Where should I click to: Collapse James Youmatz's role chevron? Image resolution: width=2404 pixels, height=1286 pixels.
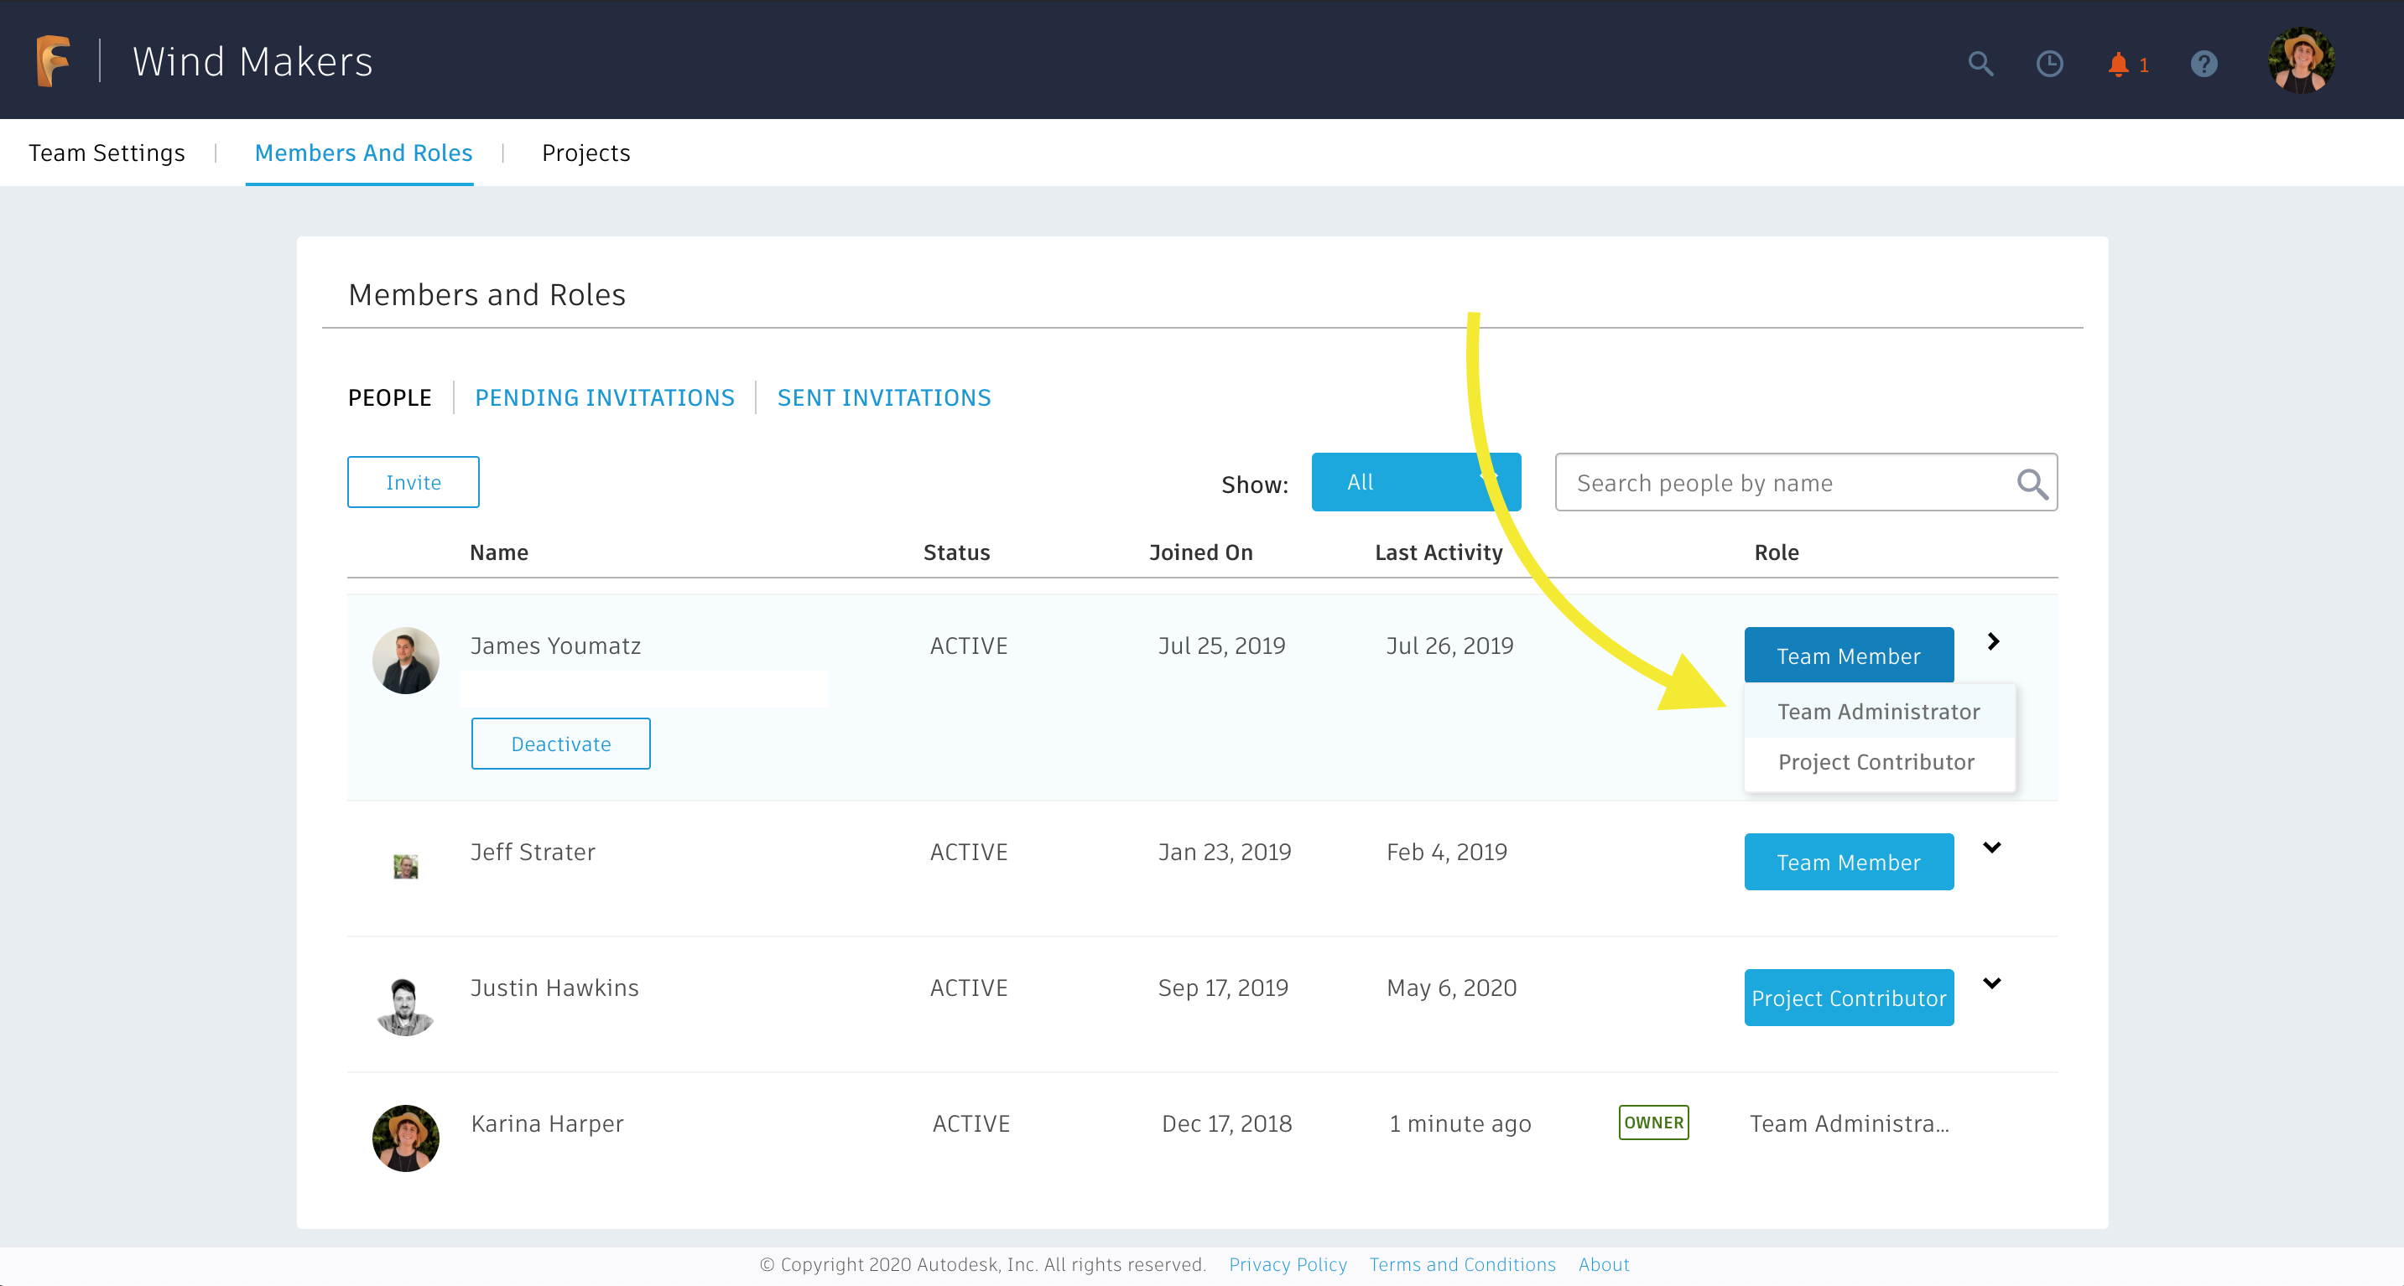(x=1993, y=641)
